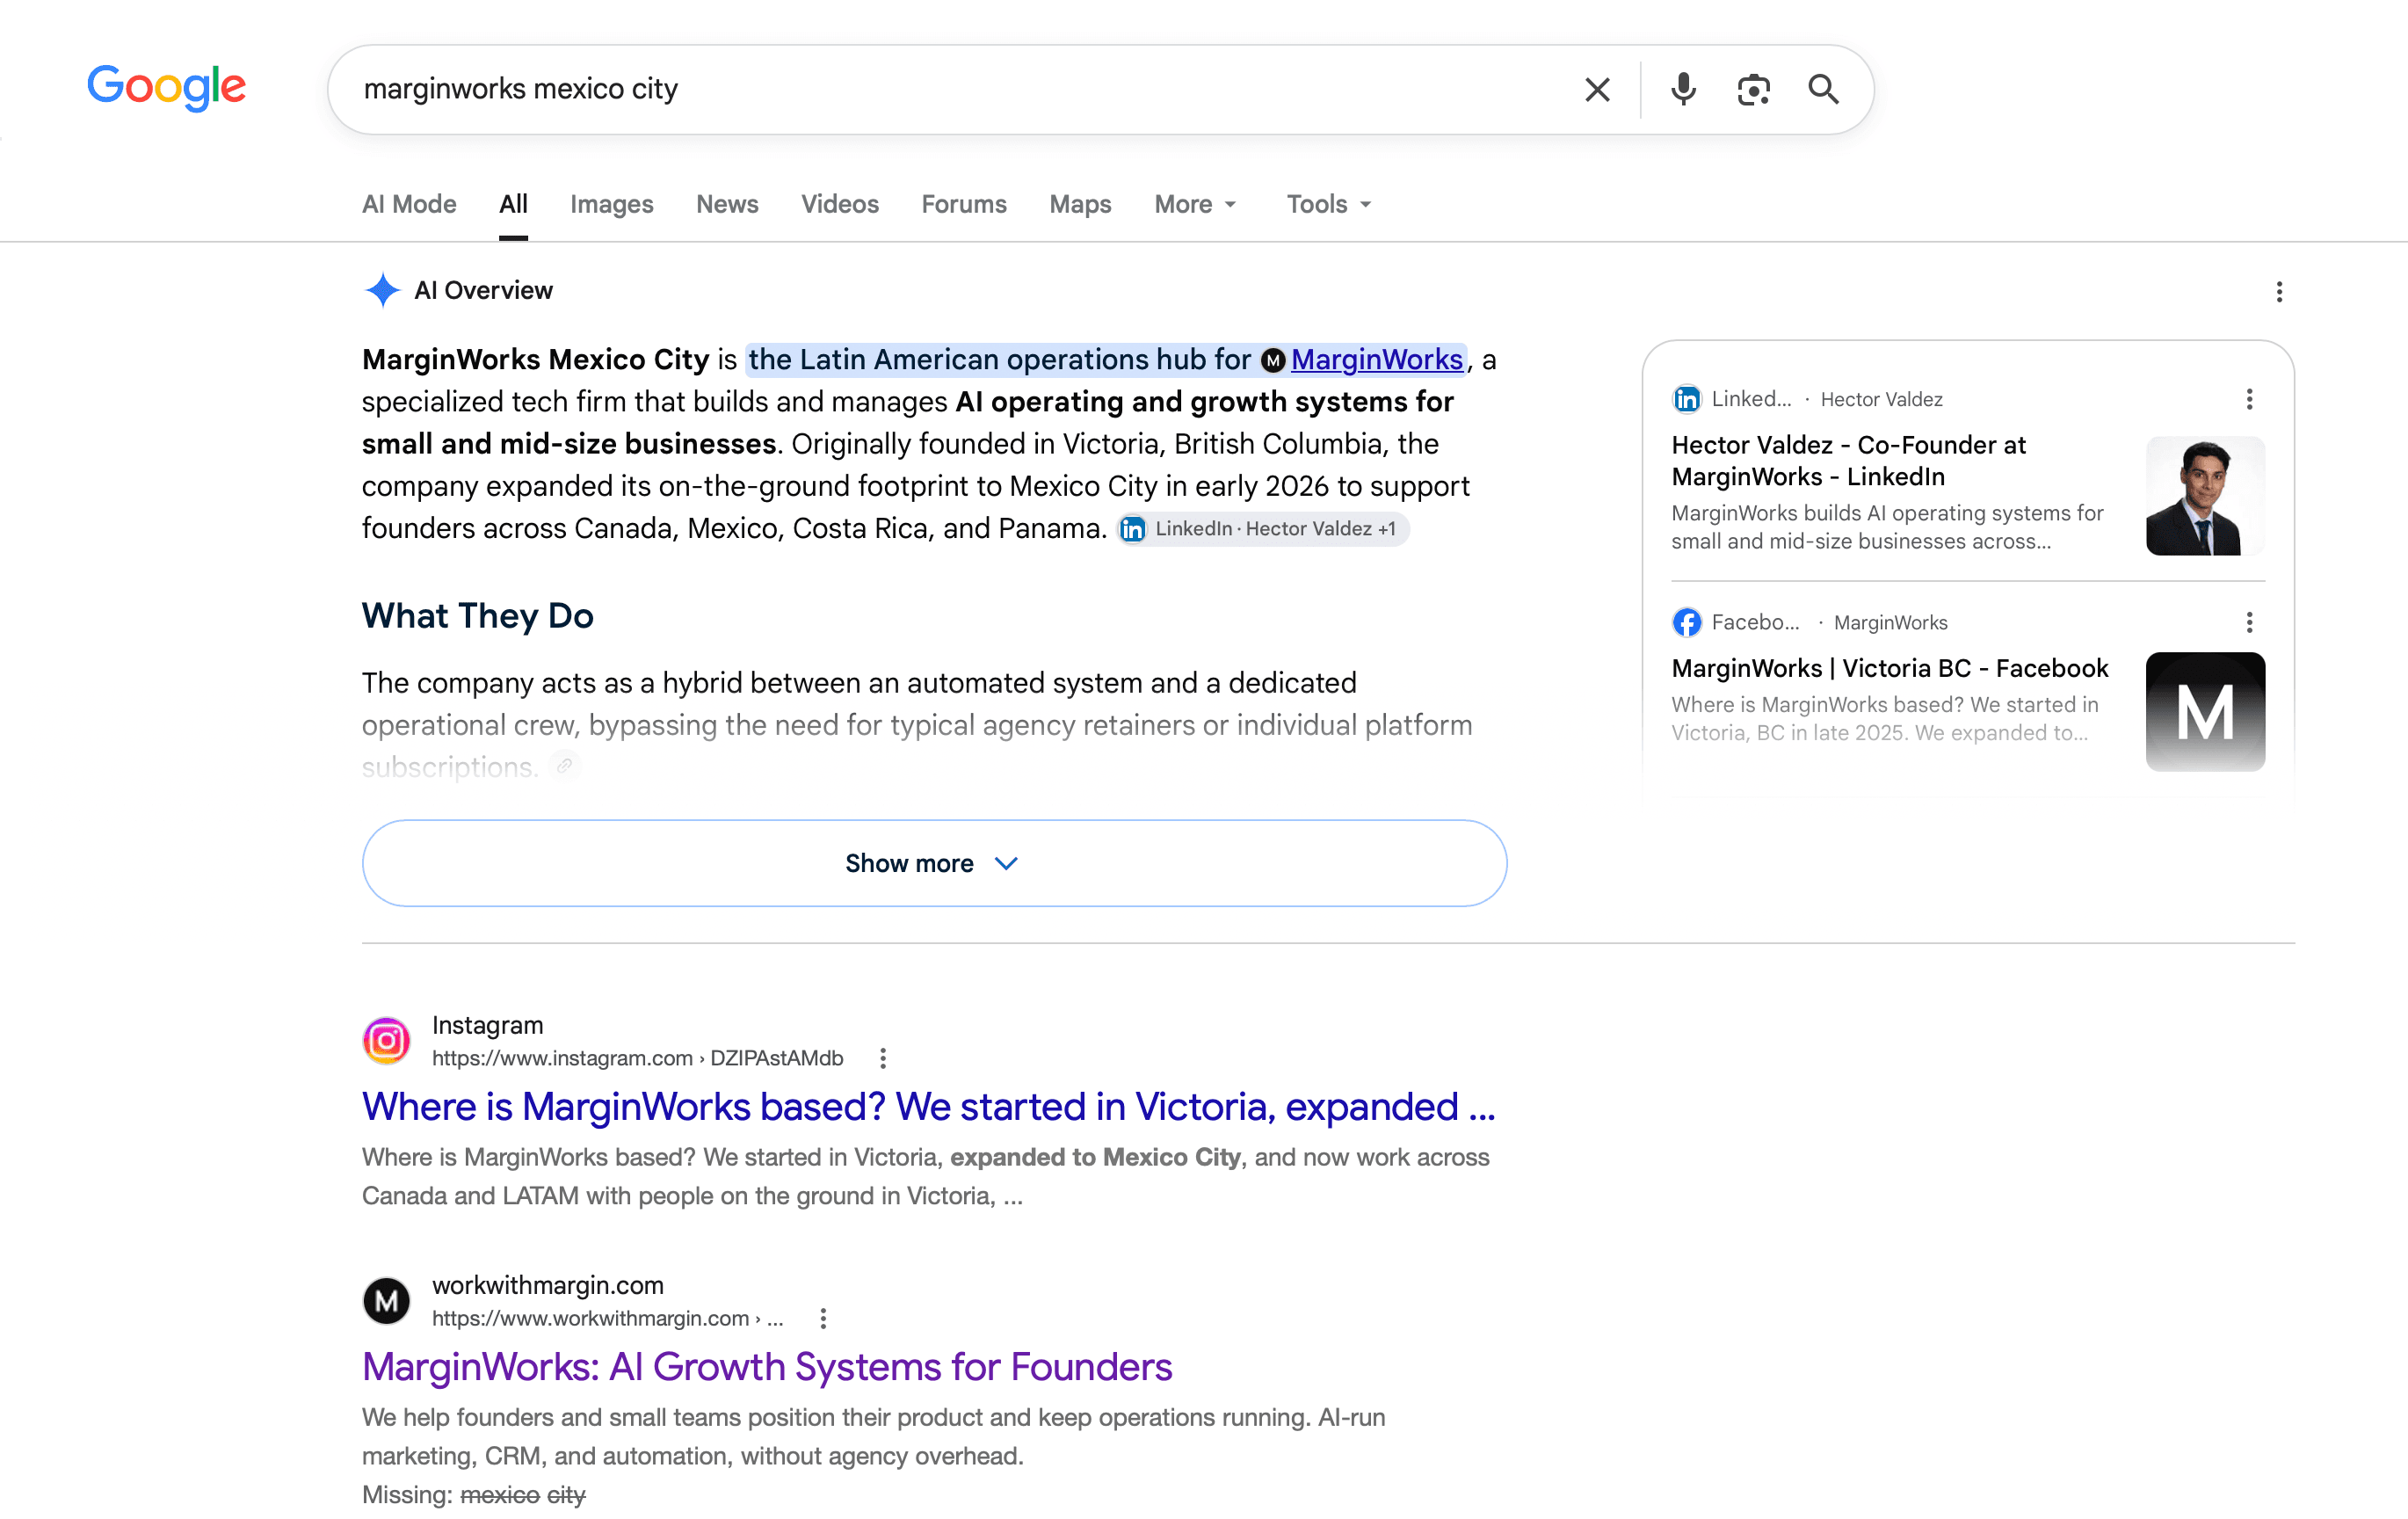Click the workwithmargin.com site name

pos(547,1285)
